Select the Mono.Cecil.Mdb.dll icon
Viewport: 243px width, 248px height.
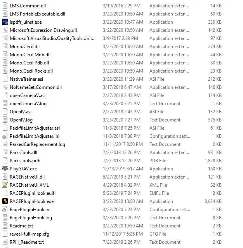pos(5,55)
